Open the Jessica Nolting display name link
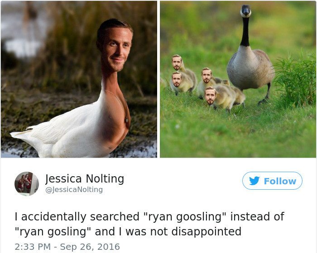The image size is (317, 253). 85,179
